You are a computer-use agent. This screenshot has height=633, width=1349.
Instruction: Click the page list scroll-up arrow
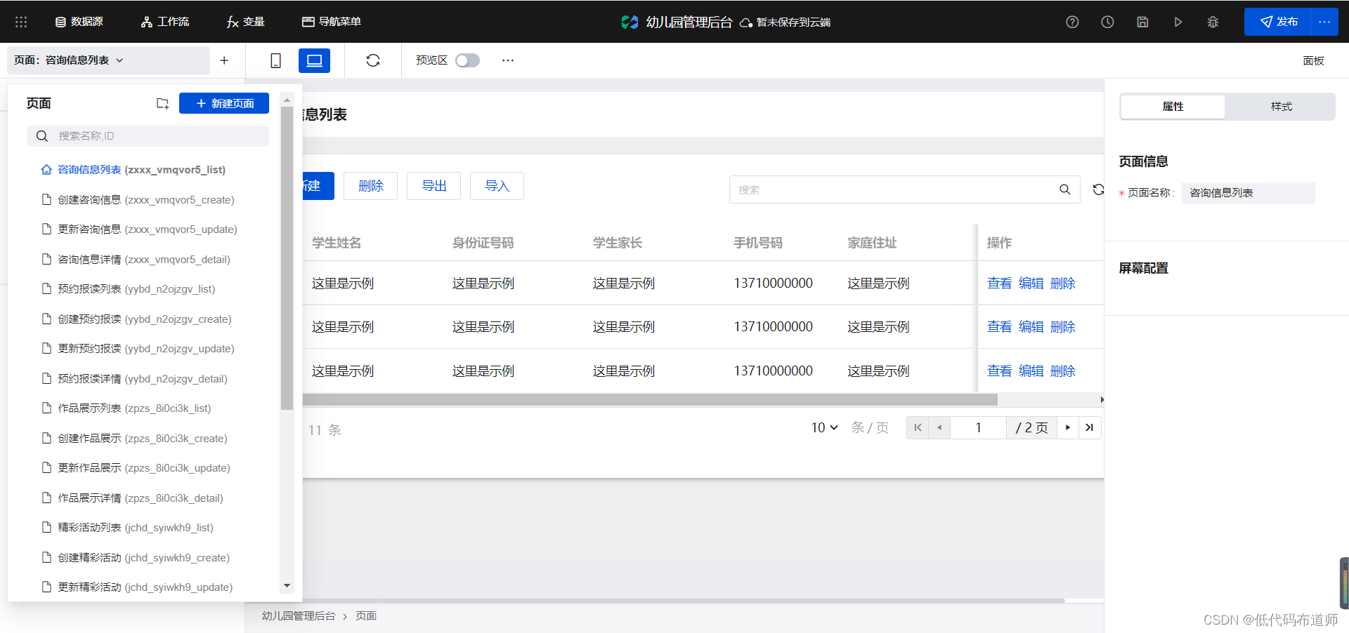coord(287,100)
